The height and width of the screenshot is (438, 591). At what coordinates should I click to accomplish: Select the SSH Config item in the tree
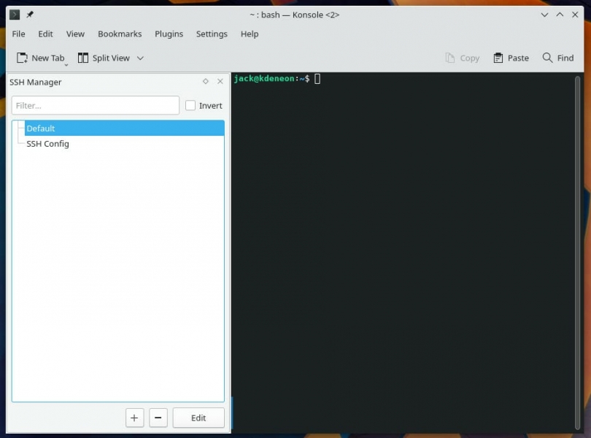47,144
